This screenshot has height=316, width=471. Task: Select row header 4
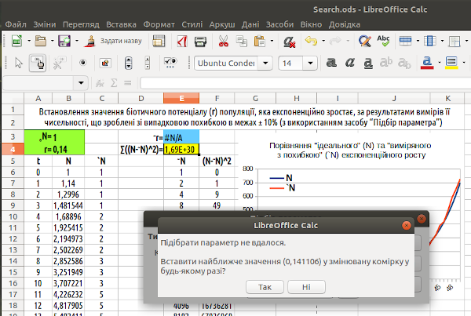pyautogui.click(x=13, y=149)
